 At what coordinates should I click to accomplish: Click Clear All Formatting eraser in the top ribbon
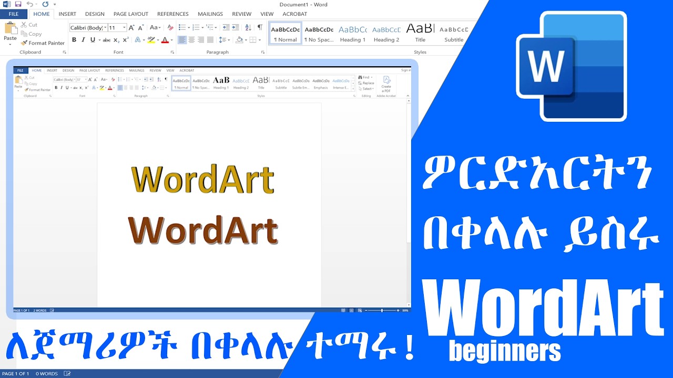pyautogui.click(x=170, y=27)
